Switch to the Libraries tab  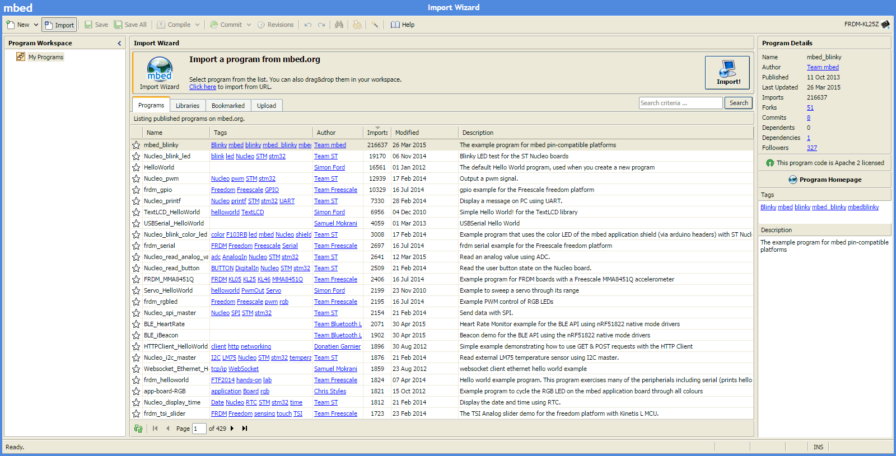click(188, 106)
